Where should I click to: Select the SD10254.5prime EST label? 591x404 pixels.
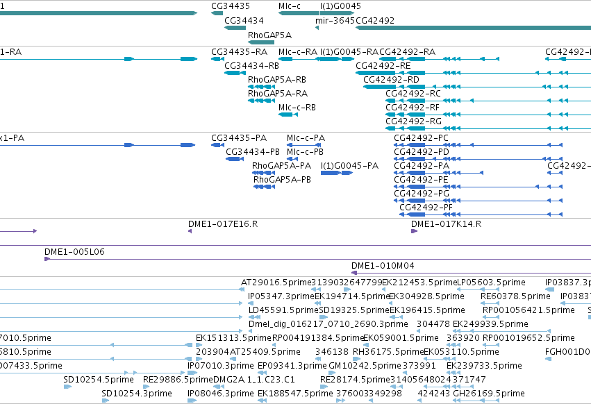tap(99, 380)
